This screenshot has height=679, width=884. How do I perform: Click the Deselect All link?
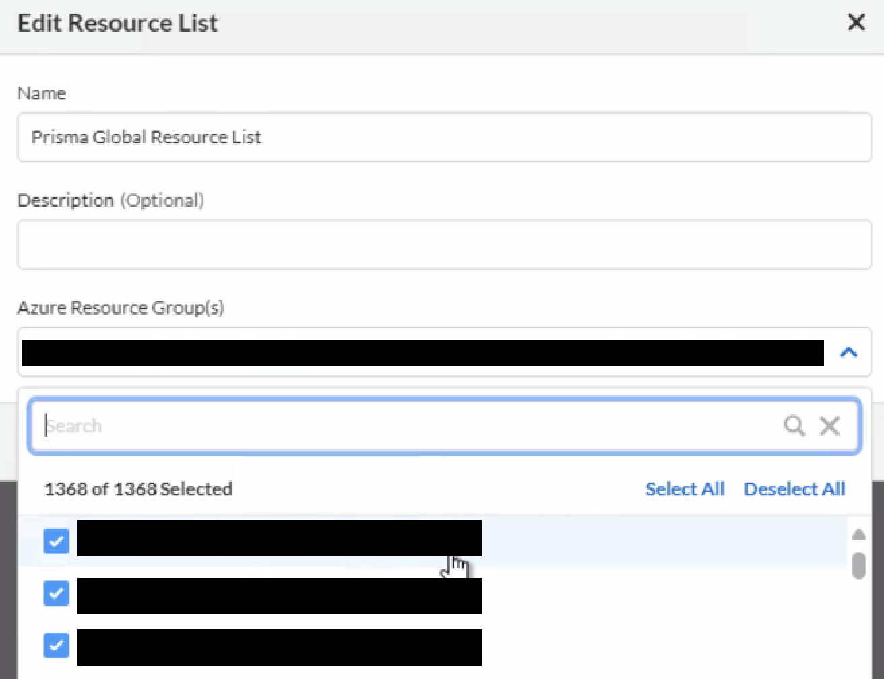(794, 489)
